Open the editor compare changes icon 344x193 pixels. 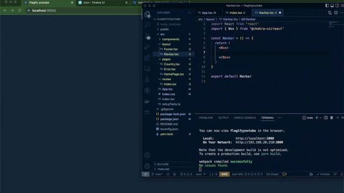coord(330,13)
